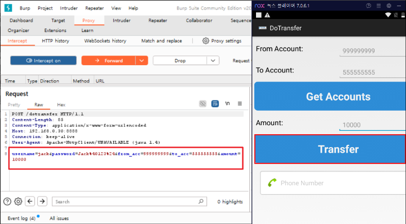Open the Help menu
The image size is (406, 224).
click(133, 8)
